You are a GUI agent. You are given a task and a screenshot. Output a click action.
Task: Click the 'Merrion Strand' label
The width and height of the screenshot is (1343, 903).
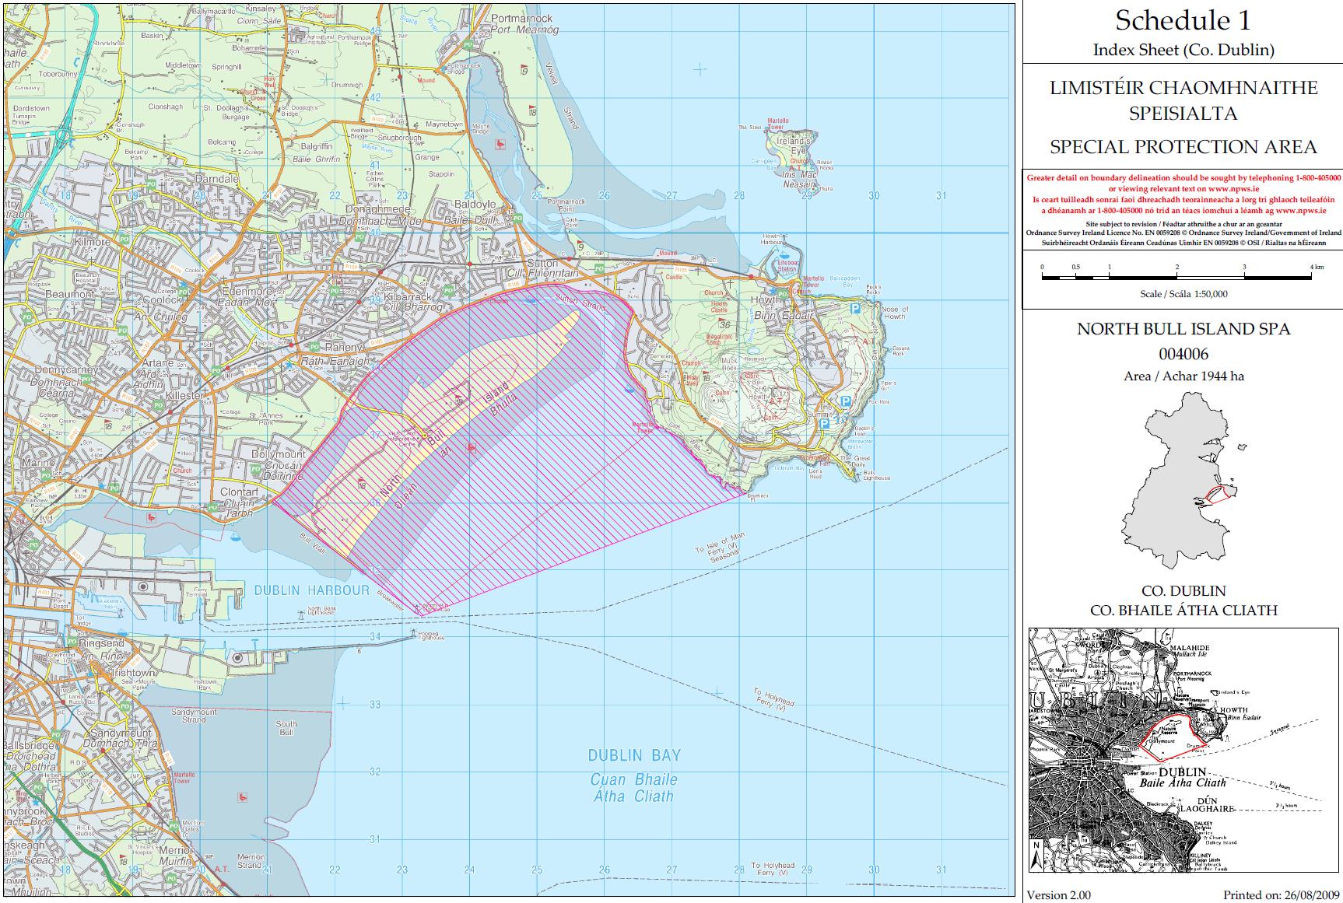(x=250, y=861)
